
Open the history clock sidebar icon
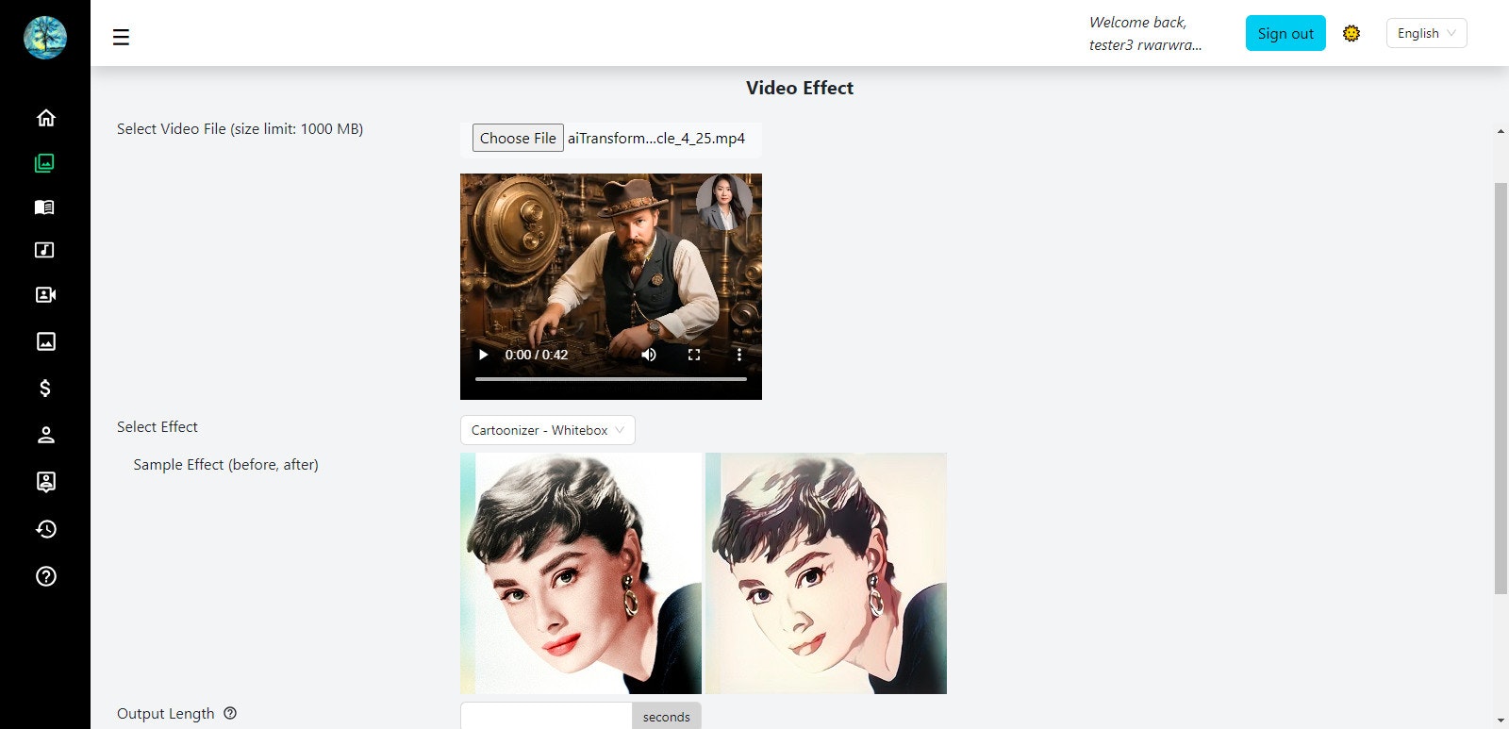tap(45, 529)
